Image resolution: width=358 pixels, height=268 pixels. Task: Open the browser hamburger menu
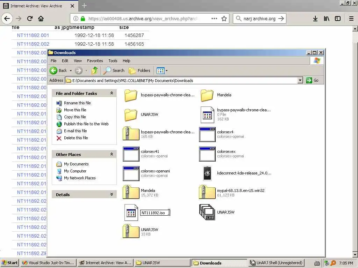click(x=351, y=18)
